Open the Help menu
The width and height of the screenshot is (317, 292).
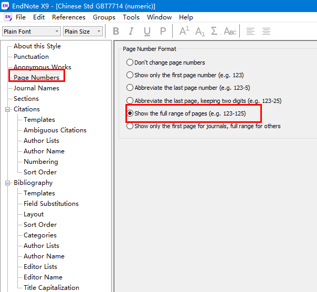click(x=186, y=17)
